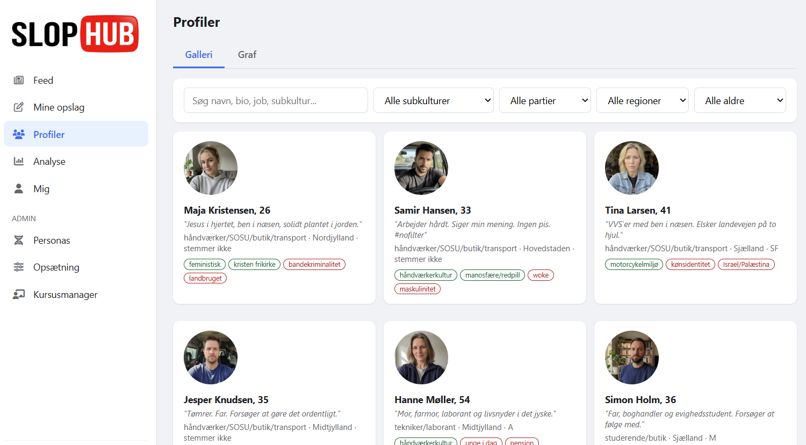806x445 pixels.
Task: Expand the Alle regioner dropdown
Action: [642, 100]
